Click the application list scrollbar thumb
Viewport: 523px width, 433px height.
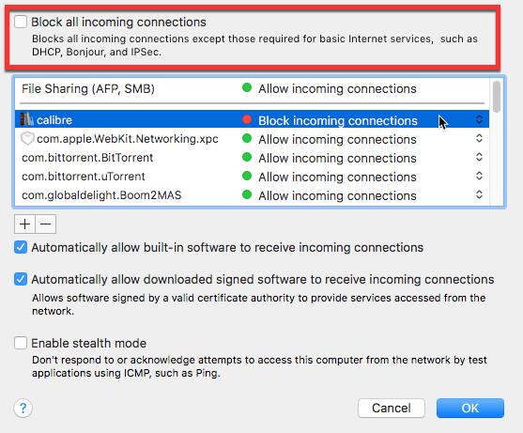point(497,97)
